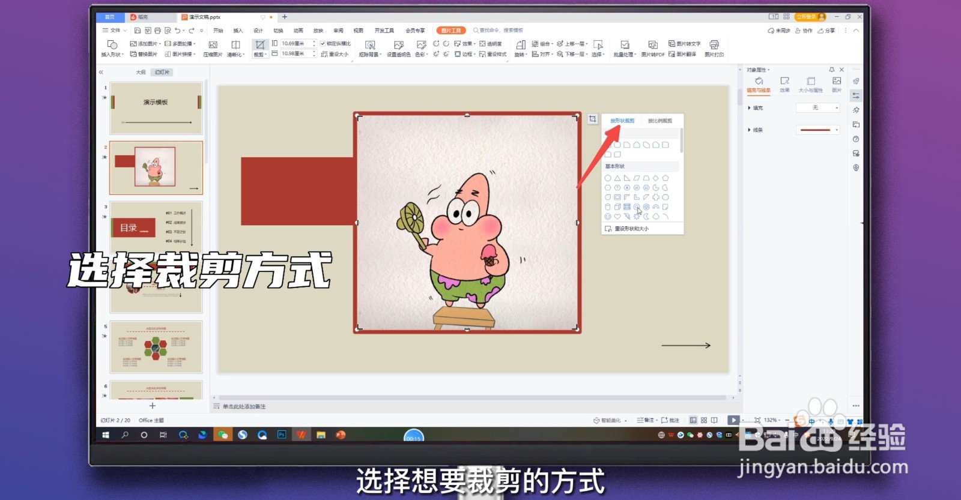The image size is (961, 500).
Task: Select the cross (plus) crop shape
Action: coord(656,197)
